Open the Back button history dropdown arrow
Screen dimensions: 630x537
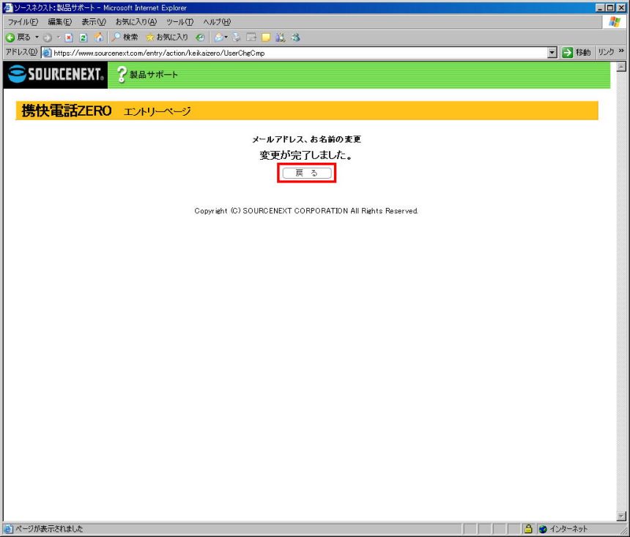point(37,37)
